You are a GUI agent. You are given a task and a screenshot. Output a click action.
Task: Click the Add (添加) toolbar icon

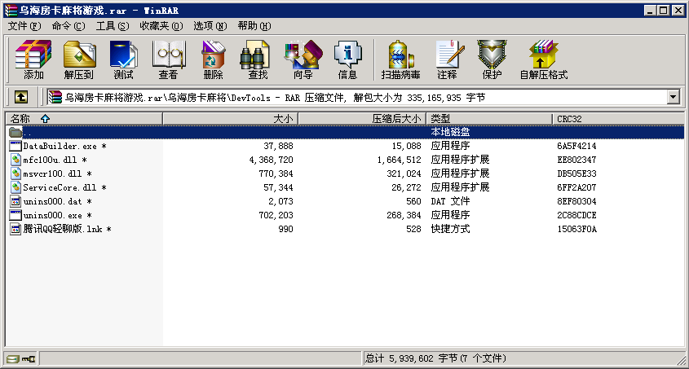[x=33, y=60]
